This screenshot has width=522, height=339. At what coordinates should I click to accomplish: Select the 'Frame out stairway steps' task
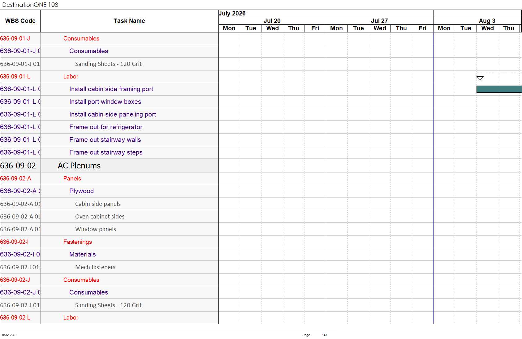coord(106,152)
